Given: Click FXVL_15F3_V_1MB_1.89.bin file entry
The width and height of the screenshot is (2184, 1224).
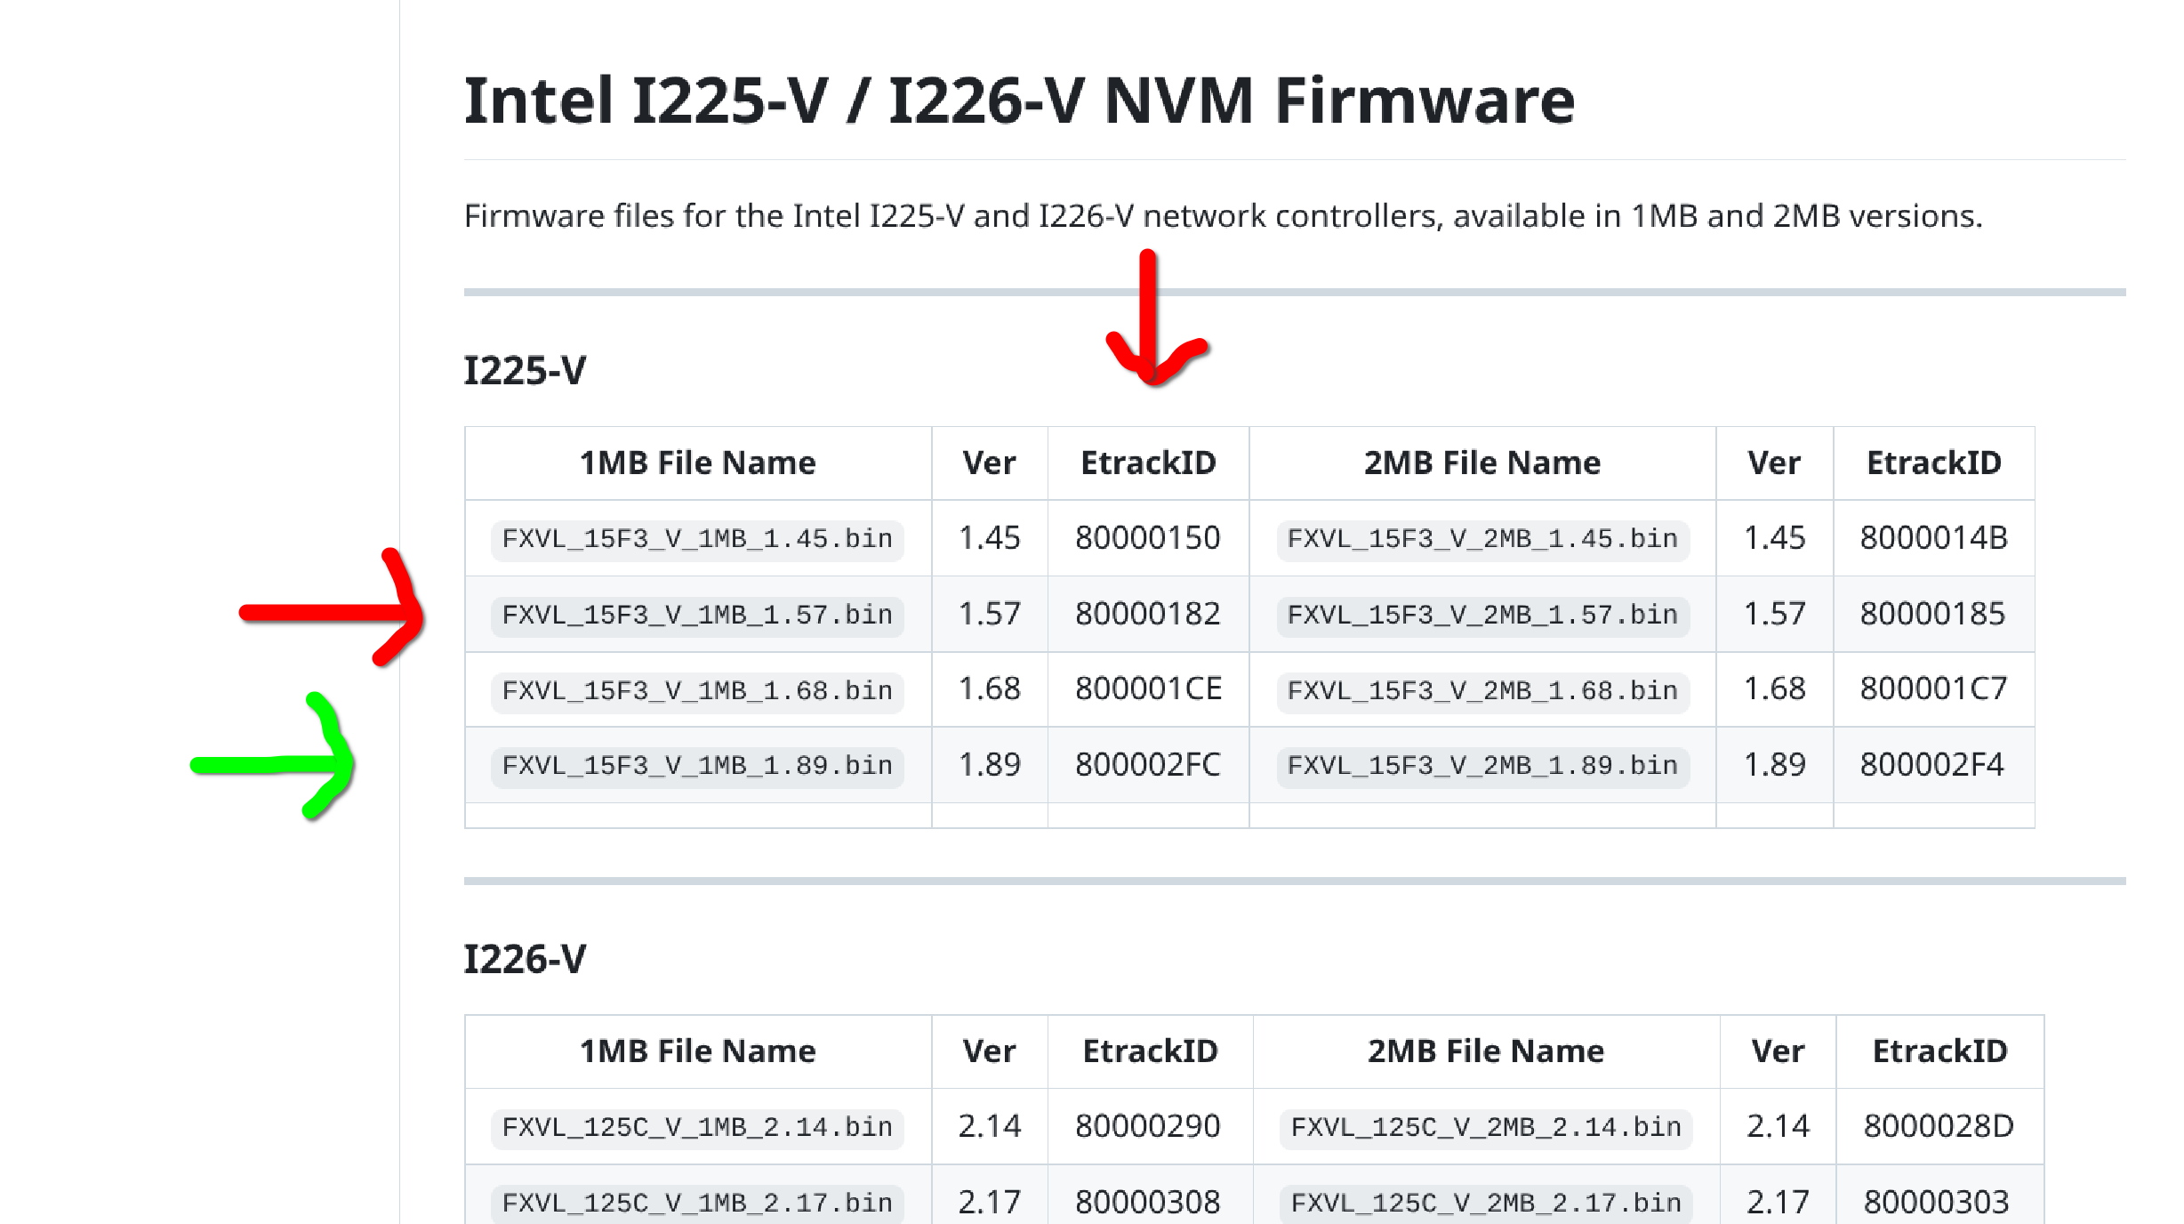Looking at the screenshot, I should click(696, 765).
